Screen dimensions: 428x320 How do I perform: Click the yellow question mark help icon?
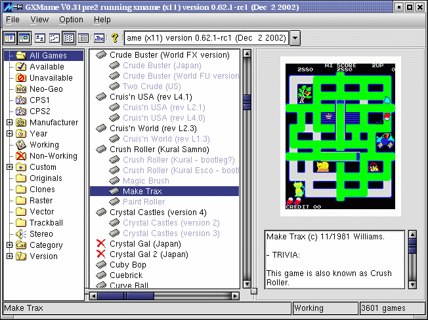(115, 38)
